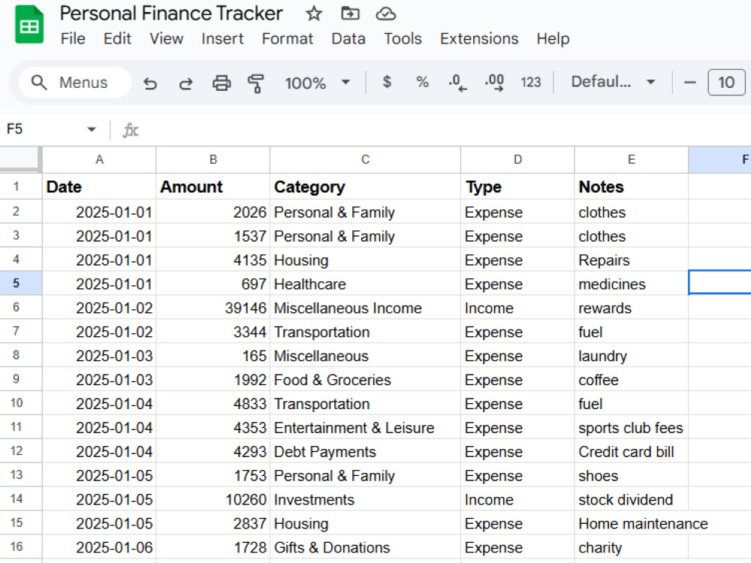Select the Entertainment & Leisure cell
The width and height of the screenshot is (751, 563).
366,427
